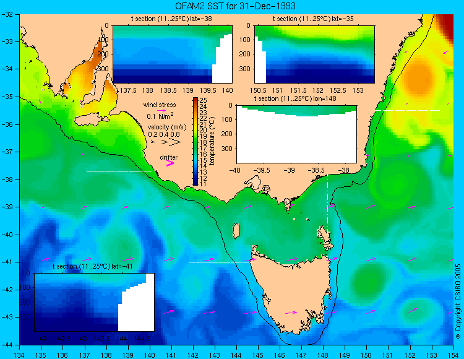Click the main map longitude tick 137
The height and width of the screenshot is (359, 464).
(x=85, y=355)
